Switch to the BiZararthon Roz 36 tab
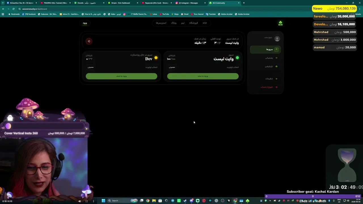 click(x=22, y=3)
